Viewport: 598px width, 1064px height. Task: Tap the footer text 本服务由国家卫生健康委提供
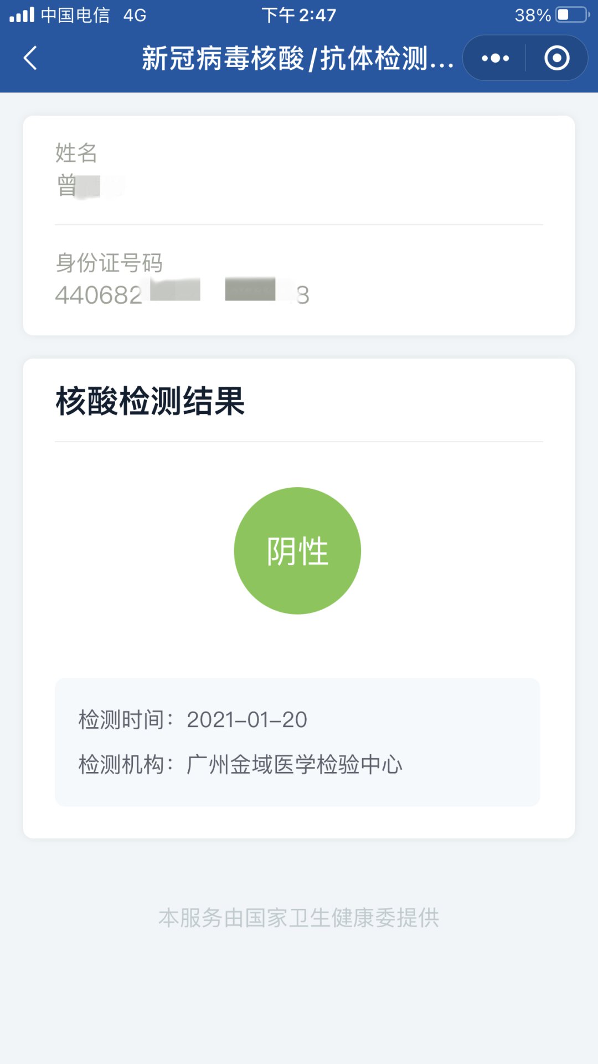(x=299, y=918)
